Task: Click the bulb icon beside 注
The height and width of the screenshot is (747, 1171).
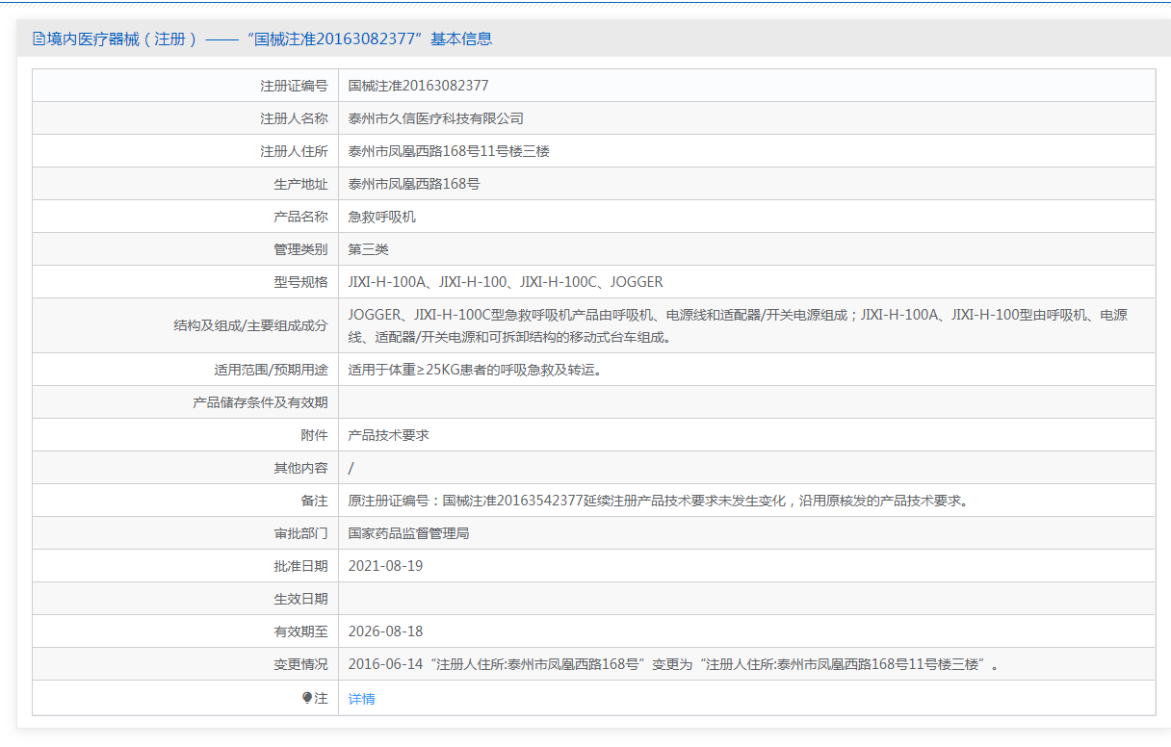Action: click(x=307, y=698)
